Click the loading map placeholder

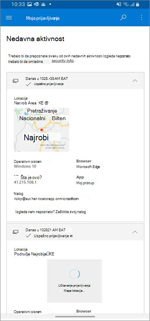[74, 281]
